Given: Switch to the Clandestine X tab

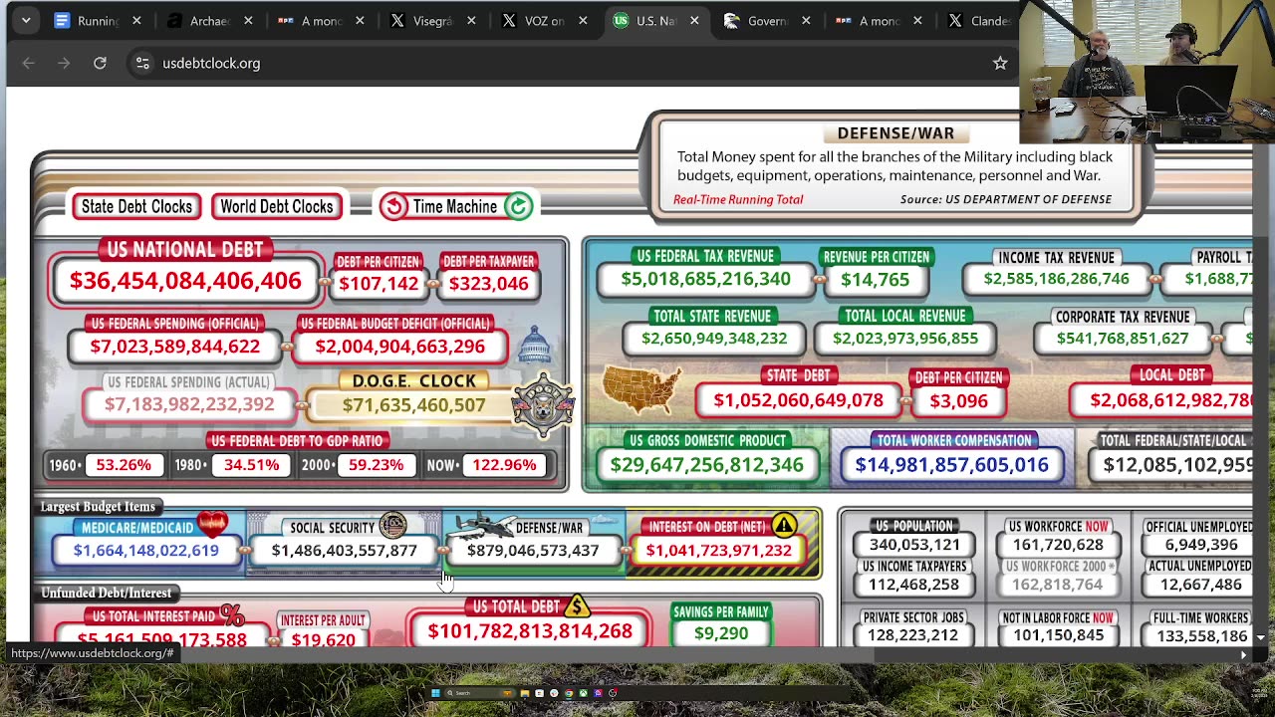Looking at the screenshot, I should click(x=980, y=21).
